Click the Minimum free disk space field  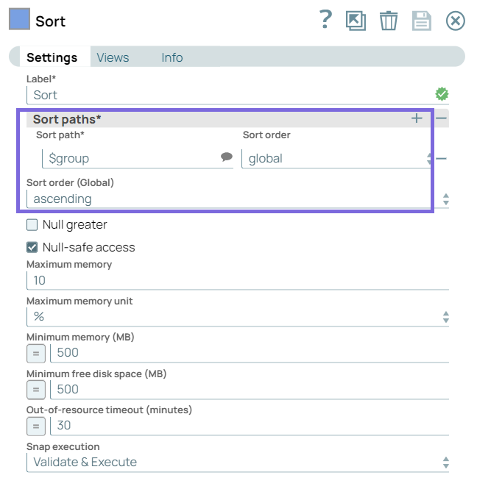pyautogui.click(x=249, y=390)
